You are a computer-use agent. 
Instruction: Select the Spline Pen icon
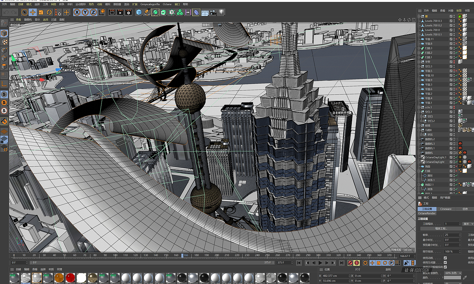pyautogui.click(x=147, y=12)
